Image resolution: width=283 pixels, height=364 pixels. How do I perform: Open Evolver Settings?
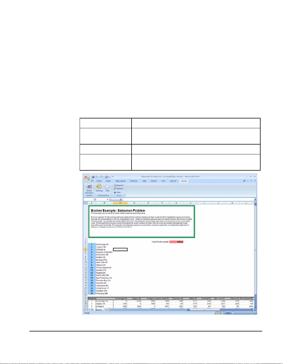[99, 188]
